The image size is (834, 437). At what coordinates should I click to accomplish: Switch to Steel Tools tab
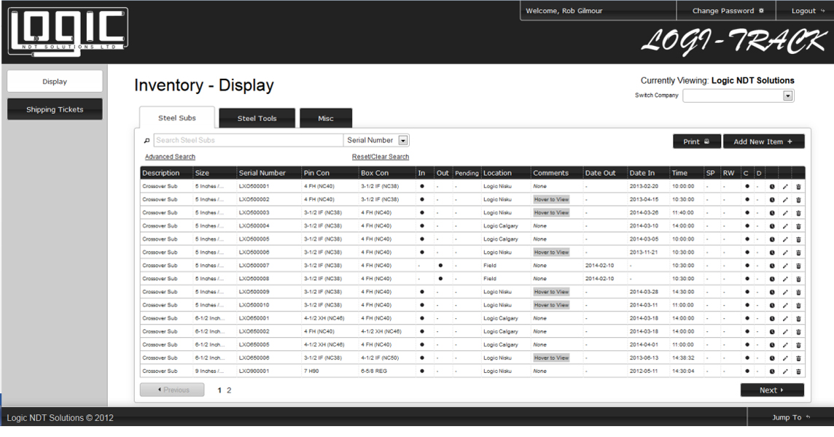(257, 118)
